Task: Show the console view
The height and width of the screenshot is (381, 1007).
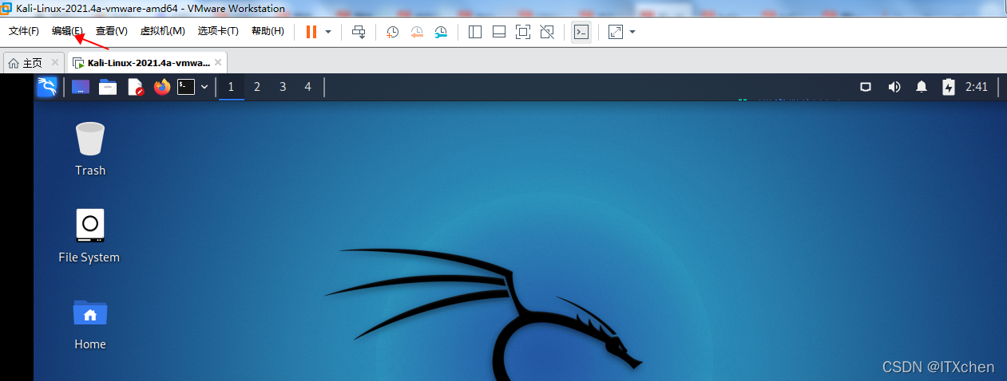Action: click(581, 32)
